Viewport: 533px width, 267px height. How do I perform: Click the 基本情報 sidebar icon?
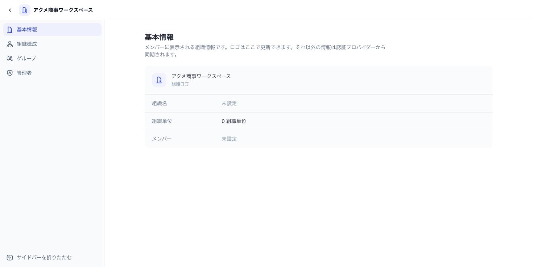(10, 30)
